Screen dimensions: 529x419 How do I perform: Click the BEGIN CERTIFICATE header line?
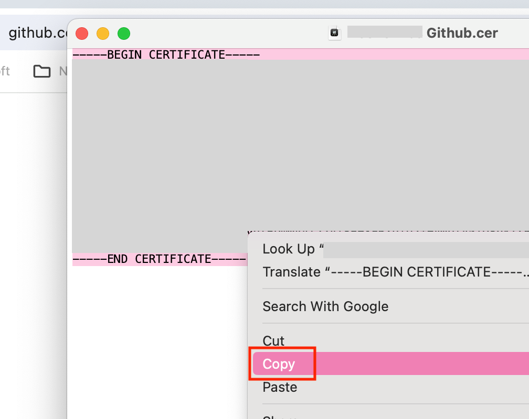click(x=166, y=54)
